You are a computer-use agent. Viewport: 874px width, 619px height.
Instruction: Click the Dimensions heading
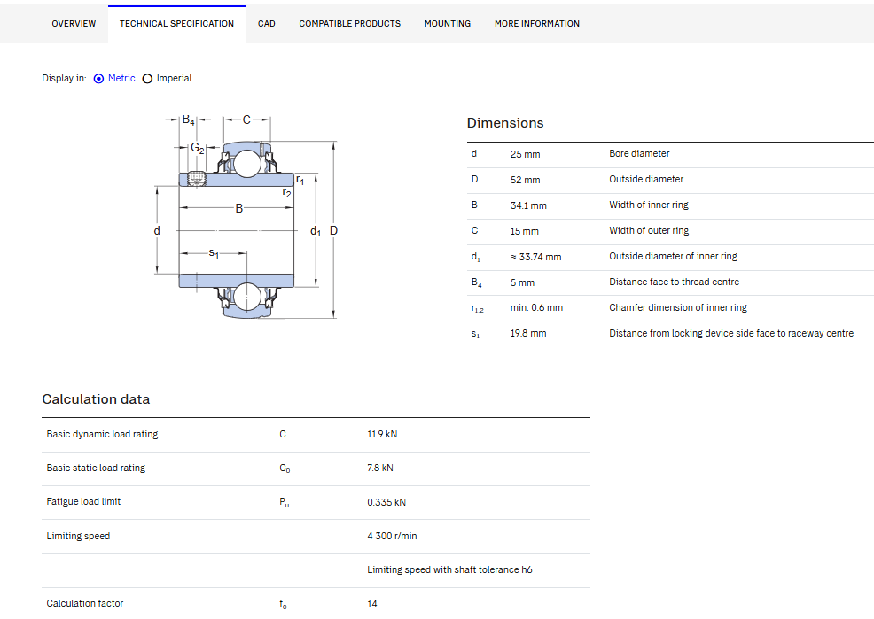click(x=505, y=123)
